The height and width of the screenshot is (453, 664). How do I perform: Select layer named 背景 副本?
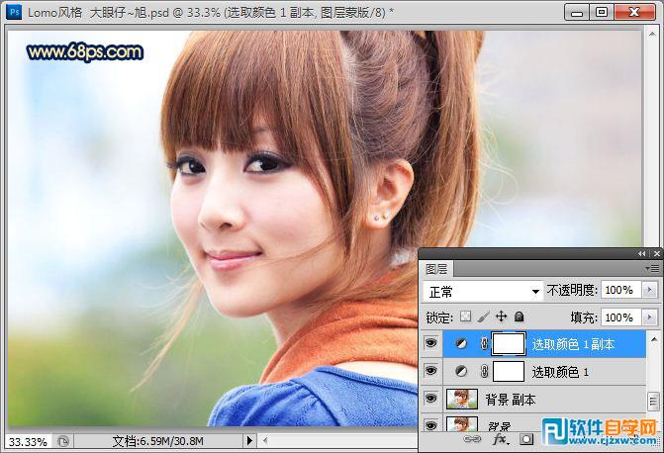pyautogui.click(x=511, y=400)
